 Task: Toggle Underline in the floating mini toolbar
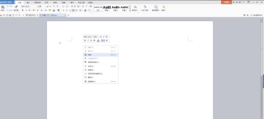click(x=91, y=40)
